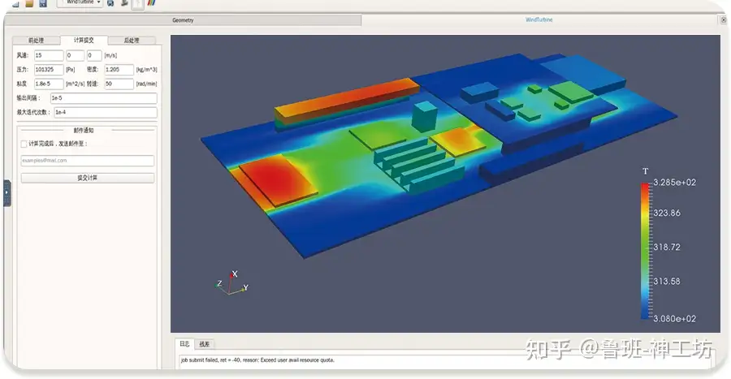731x379 pixels.
Task: Click the example@mail.com email field
Action: coord(88,161)
